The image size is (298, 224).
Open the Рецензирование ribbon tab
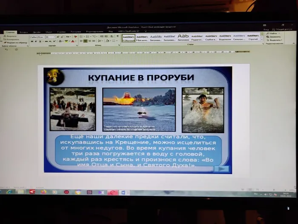[95, 32]
